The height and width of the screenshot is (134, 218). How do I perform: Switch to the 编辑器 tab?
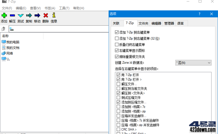pos(156,23)
